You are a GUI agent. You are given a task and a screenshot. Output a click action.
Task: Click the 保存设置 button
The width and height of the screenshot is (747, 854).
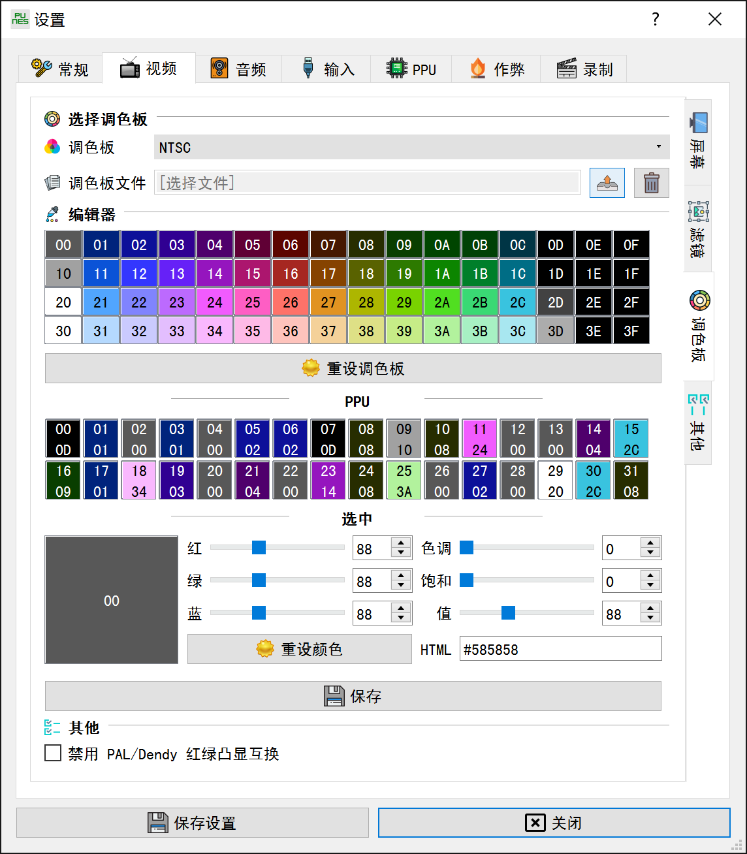point(193,823)
